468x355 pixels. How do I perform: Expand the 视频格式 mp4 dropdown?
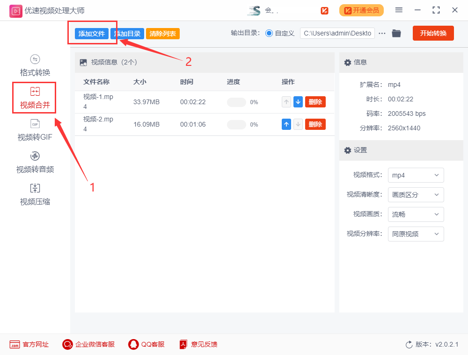[416, 175]
